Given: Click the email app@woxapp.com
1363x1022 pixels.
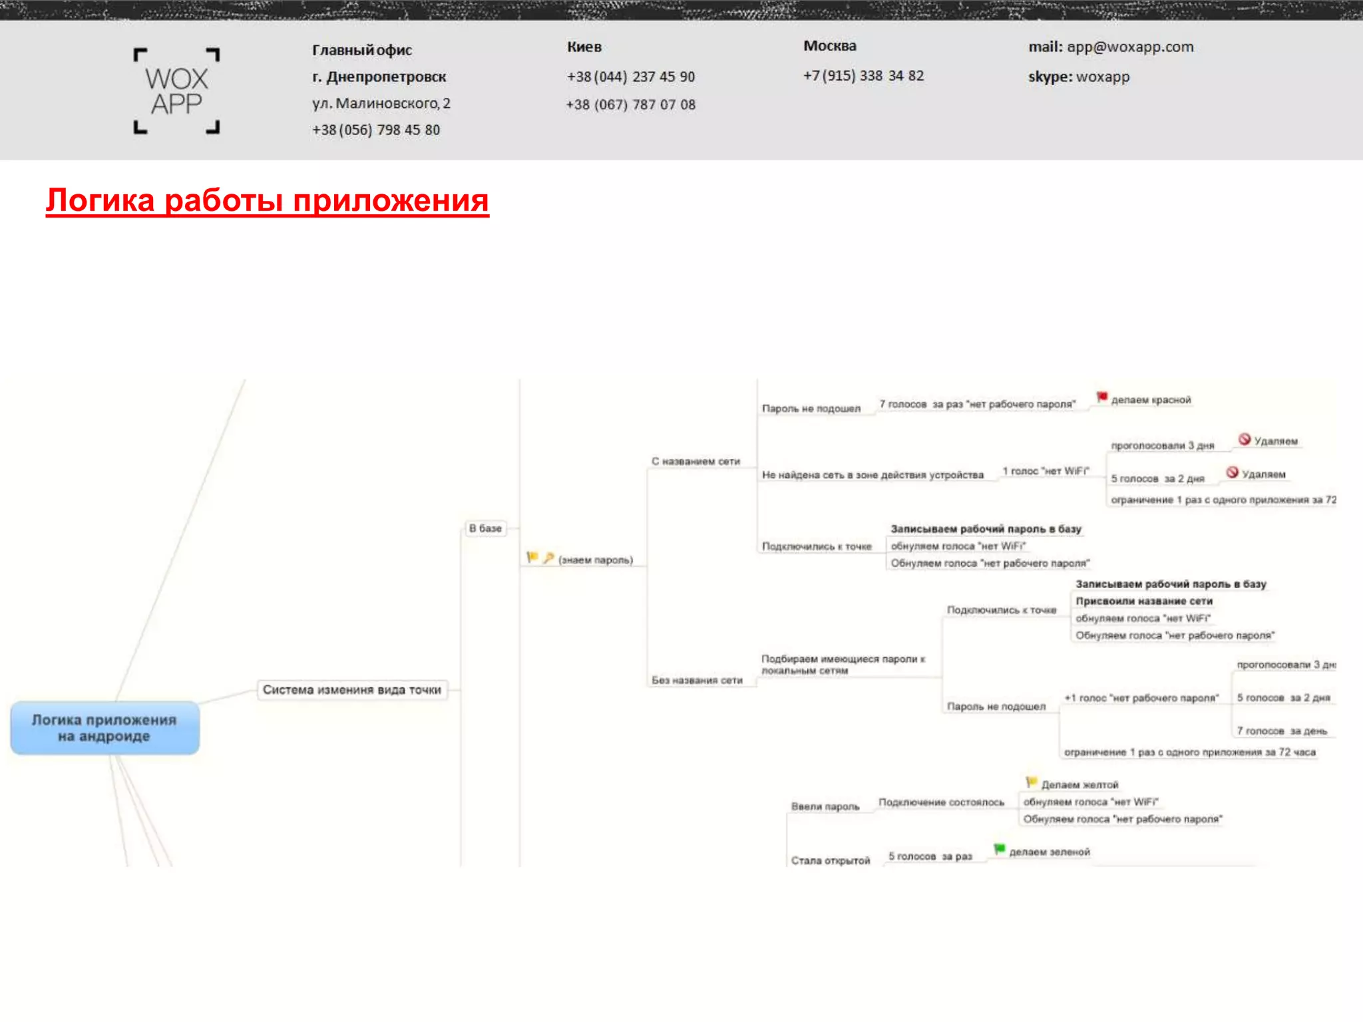Looking at the screenshot, I should (x=1129, y=47).
